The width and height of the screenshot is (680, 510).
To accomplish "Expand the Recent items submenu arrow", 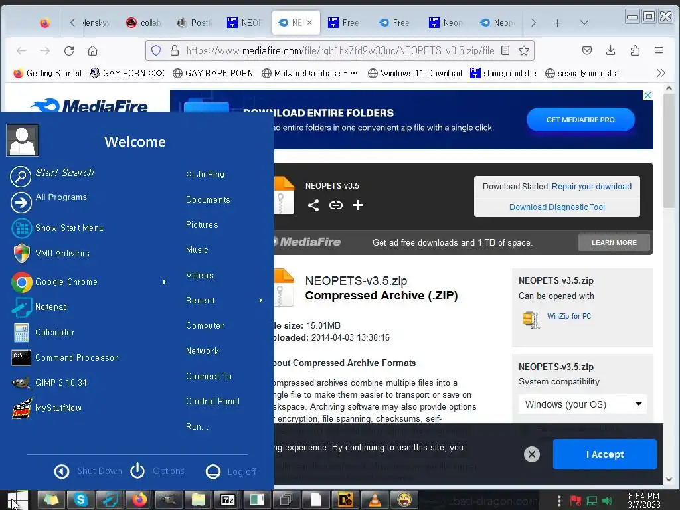I will (x=260, y=301).
